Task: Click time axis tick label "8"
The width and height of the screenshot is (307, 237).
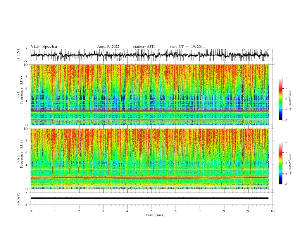Action: [x=224, y=211]
